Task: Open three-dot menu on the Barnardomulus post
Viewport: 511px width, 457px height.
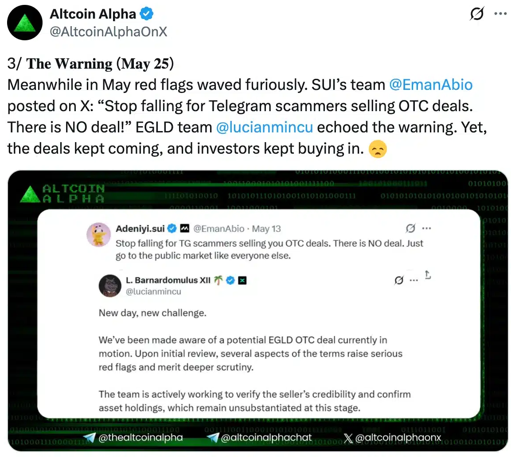Action: [413, 280]
